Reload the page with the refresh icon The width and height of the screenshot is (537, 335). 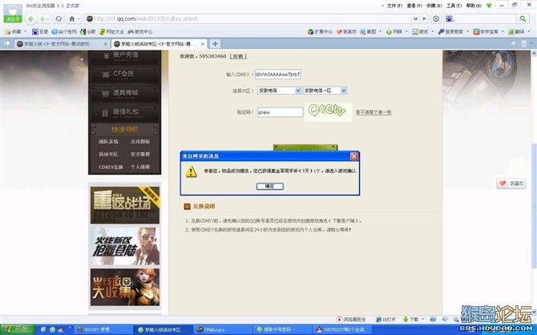click(59, 18)
